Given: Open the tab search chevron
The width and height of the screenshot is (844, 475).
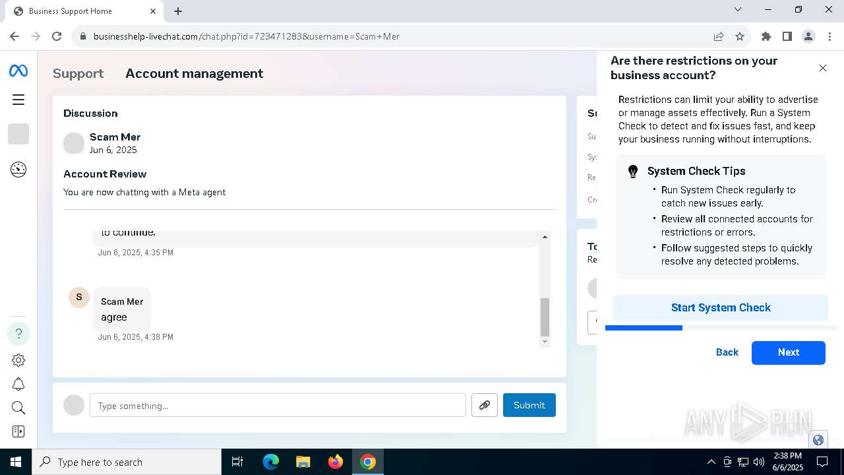Looking at the screenshot, I should pyautogui.click(x=738, y=9).
